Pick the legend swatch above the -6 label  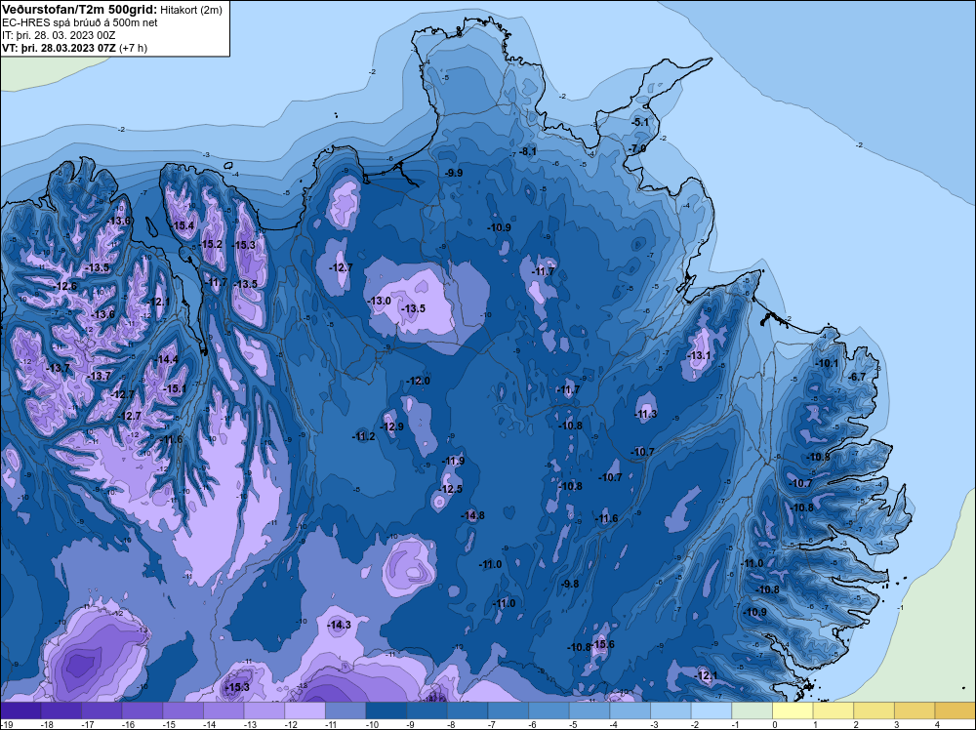point(549,710)
